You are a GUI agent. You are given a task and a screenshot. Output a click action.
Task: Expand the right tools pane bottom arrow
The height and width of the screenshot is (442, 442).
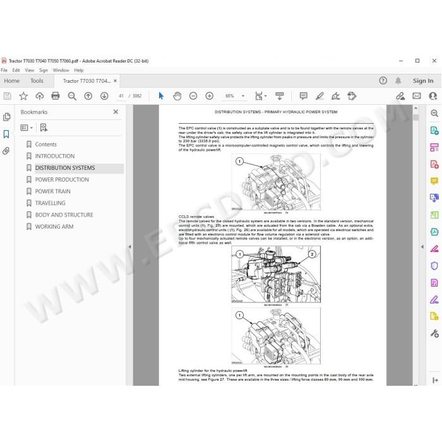pos(435,380)
